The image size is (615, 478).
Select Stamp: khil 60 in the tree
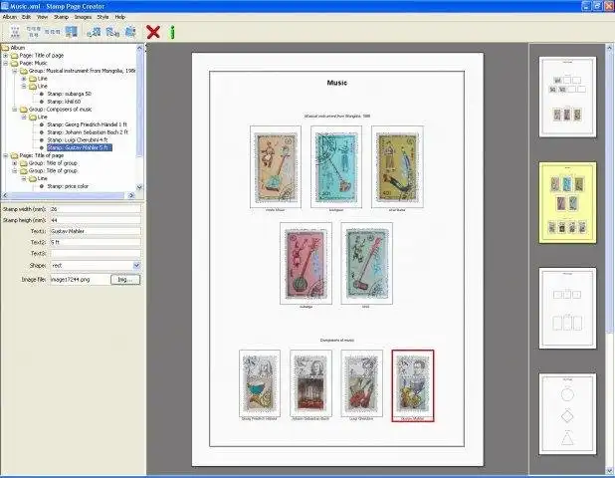64,102
